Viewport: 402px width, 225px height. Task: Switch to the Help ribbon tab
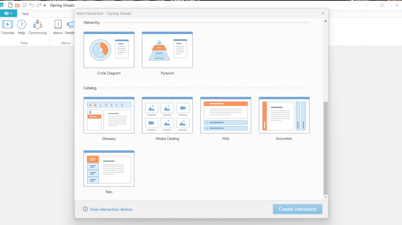[25, 14]
